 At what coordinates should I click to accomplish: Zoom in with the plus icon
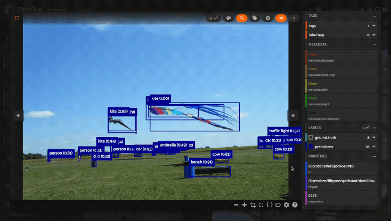pos(245,205)
